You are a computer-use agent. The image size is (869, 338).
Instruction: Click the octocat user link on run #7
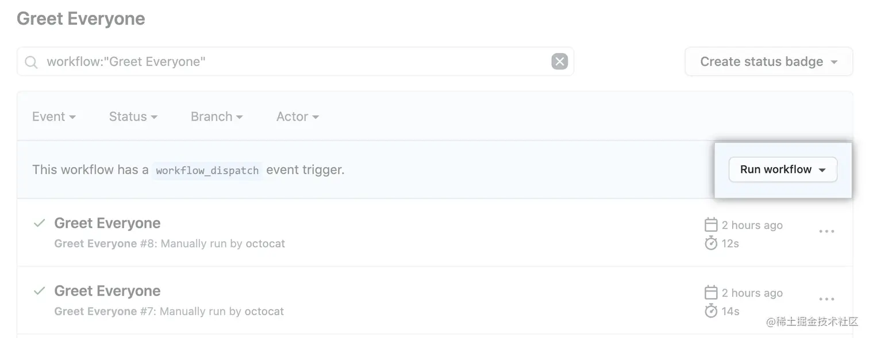(x=265, y=311)
